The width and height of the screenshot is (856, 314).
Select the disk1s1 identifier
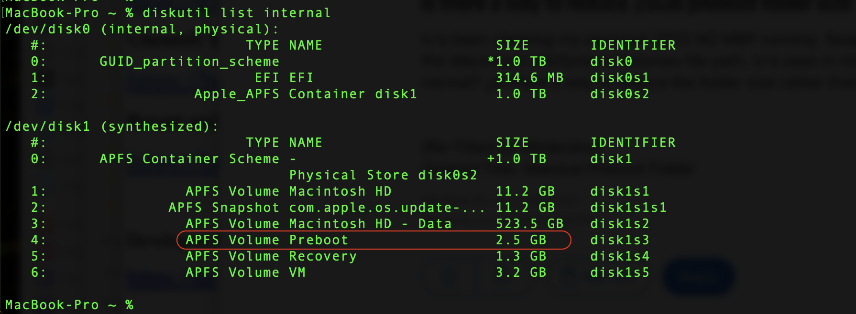click(619, 191)
